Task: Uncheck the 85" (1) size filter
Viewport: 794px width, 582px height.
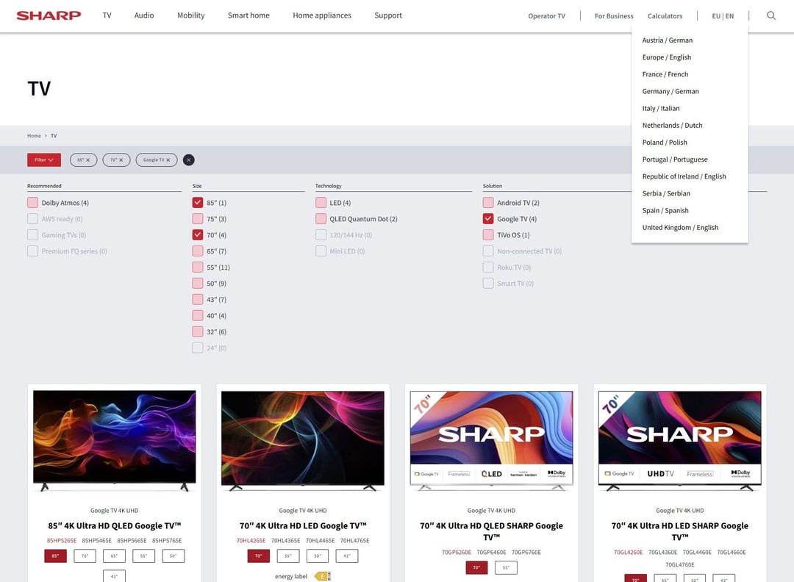Action: [x=198, y=203]
